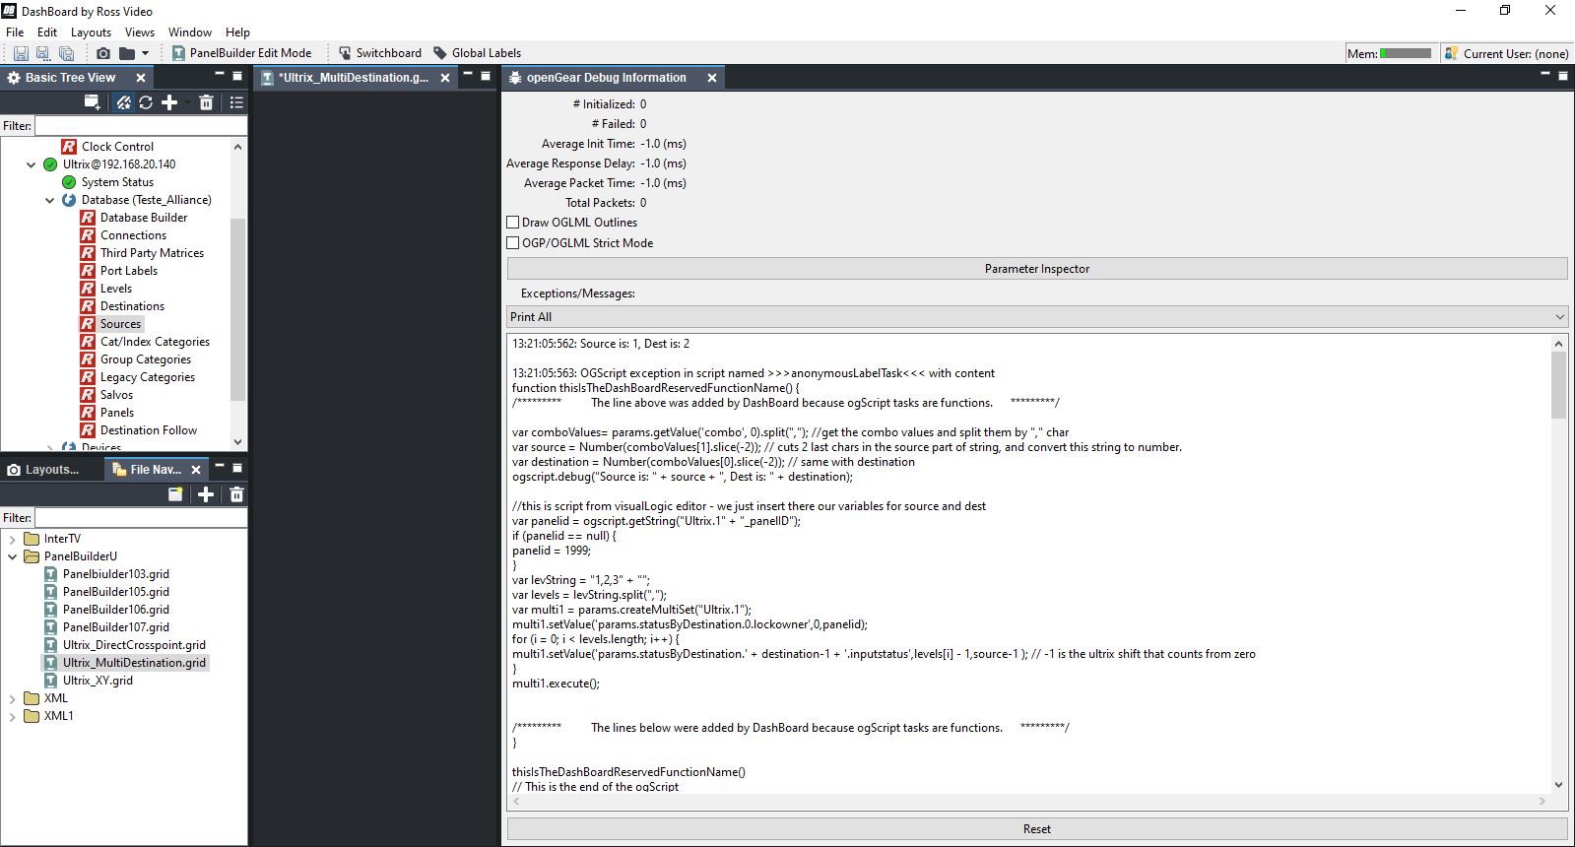Close the Basic Tree View tab
This screenshot has height=847, width=1575.
pyautogui.click(x=141, y=78)
